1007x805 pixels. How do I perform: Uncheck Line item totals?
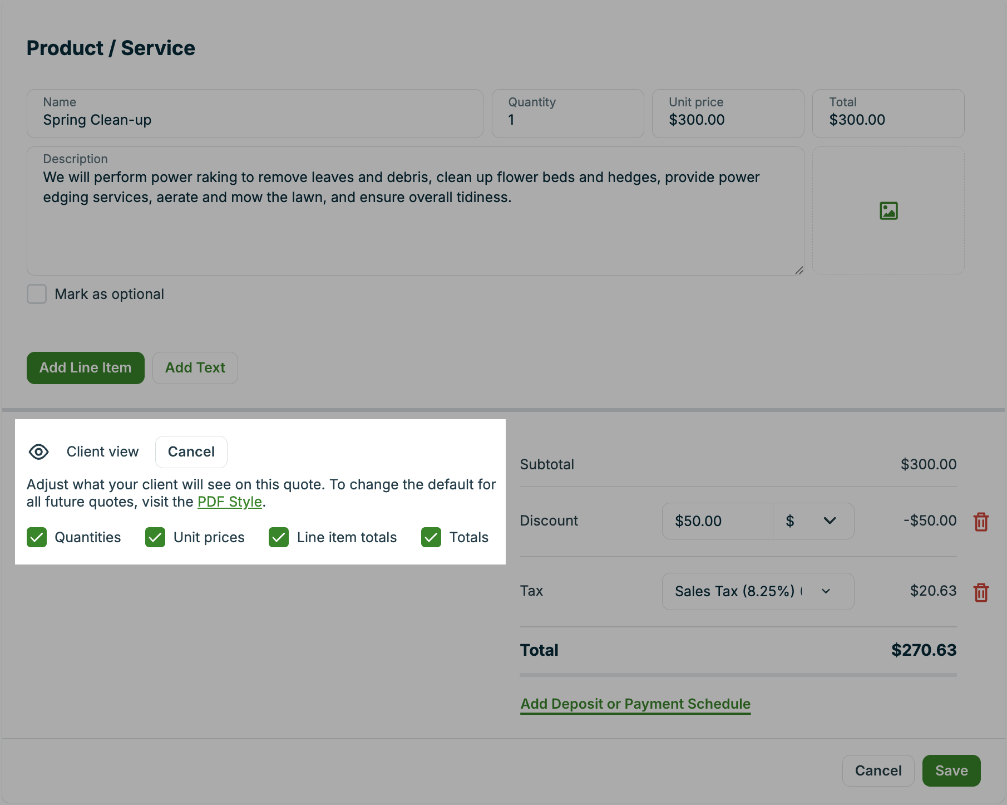pos(279,537)
